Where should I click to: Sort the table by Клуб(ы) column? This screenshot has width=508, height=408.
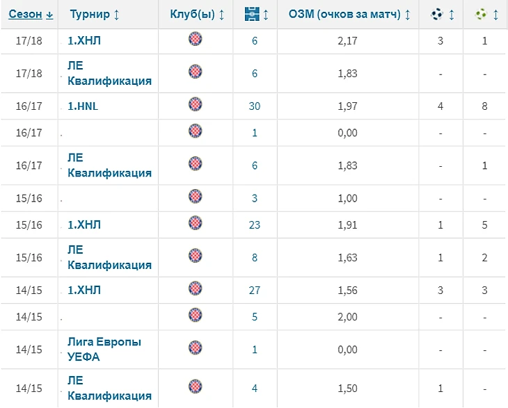[x=197, y=14]
